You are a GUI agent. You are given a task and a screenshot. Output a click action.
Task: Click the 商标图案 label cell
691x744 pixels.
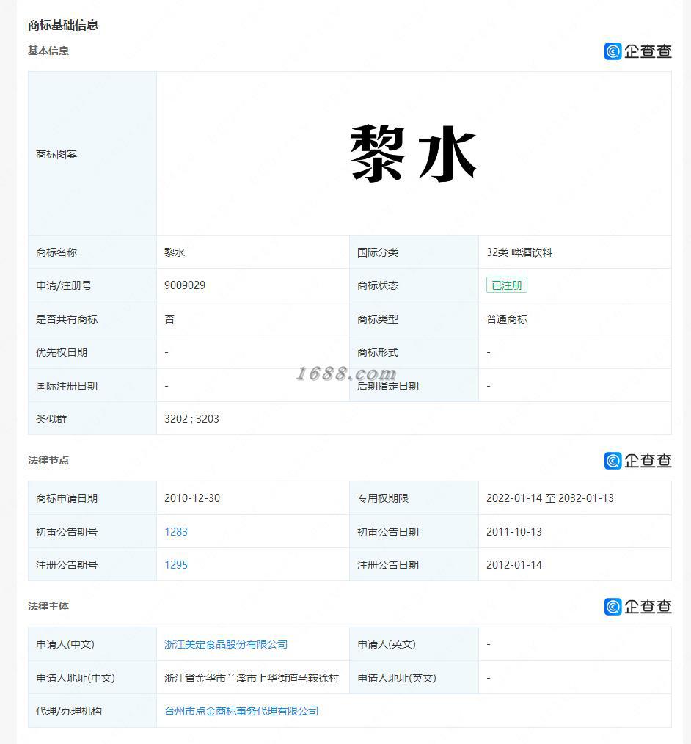(x=92, y=154)
